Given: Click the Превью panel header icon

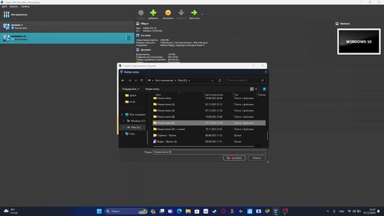Looking at the screenshot, I should [x=337, y=23].
